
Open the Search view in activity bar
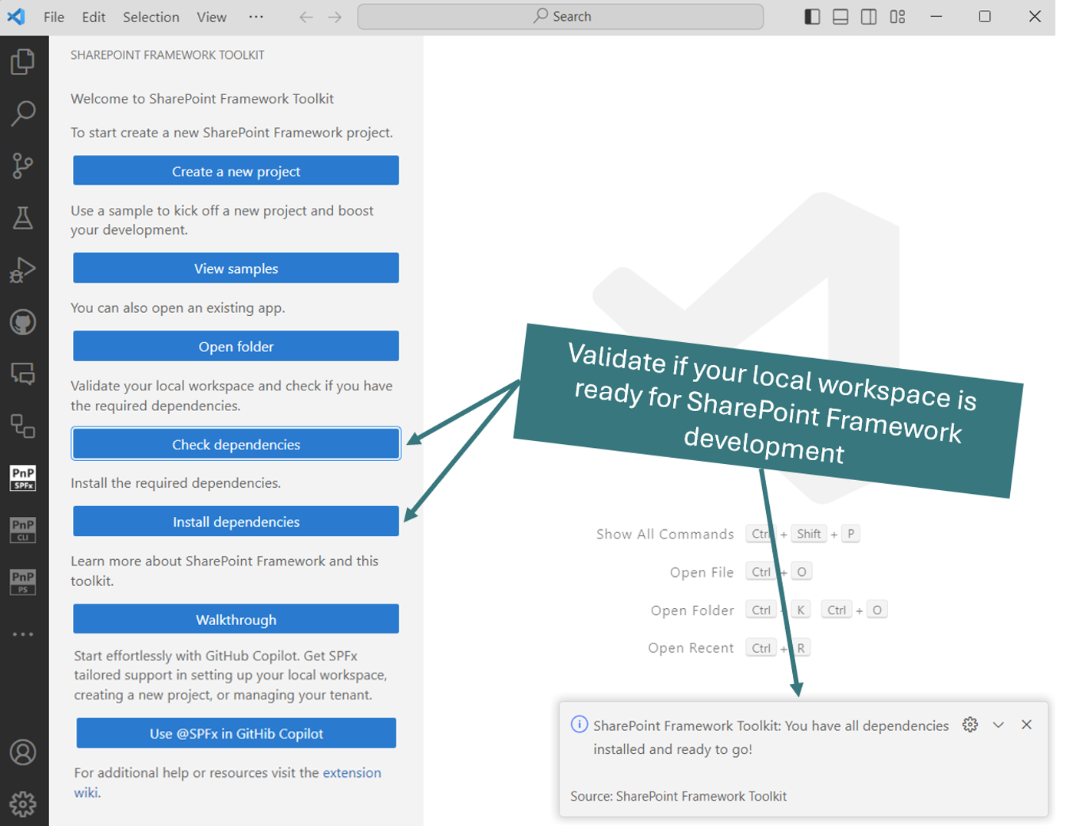pyautogui.click(x=23, y=114)
